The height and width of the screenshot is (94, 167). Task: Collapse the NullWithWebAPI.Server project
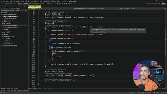click(2, 16)
